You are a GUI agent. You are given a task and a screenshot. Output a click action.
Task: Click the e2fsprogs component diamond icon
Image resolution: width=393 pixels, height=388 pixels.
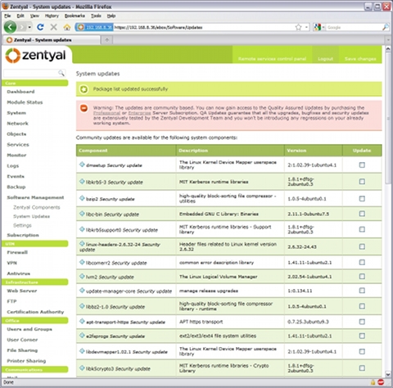pyautogui.click(x=82, y=336)
